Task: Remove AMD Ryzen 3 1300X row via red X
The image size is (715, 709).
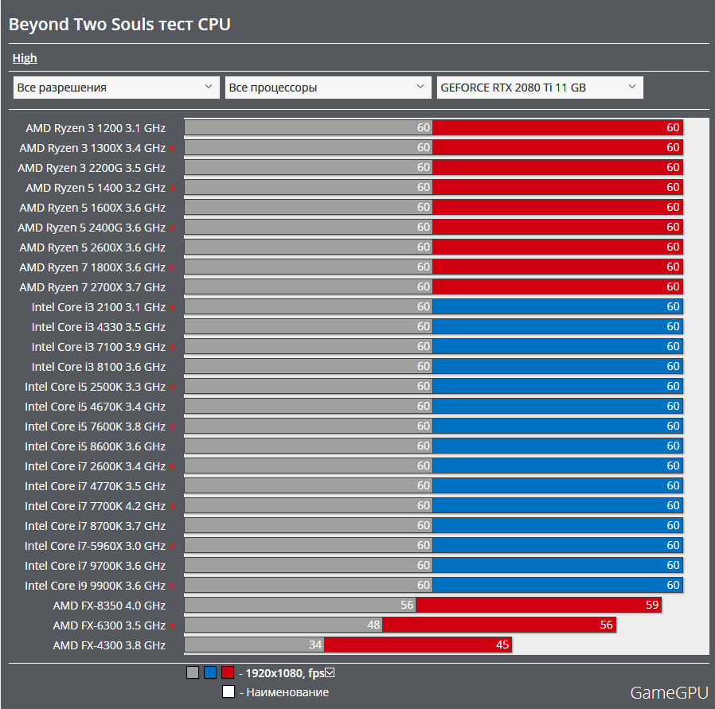Action: pos(172,149)
